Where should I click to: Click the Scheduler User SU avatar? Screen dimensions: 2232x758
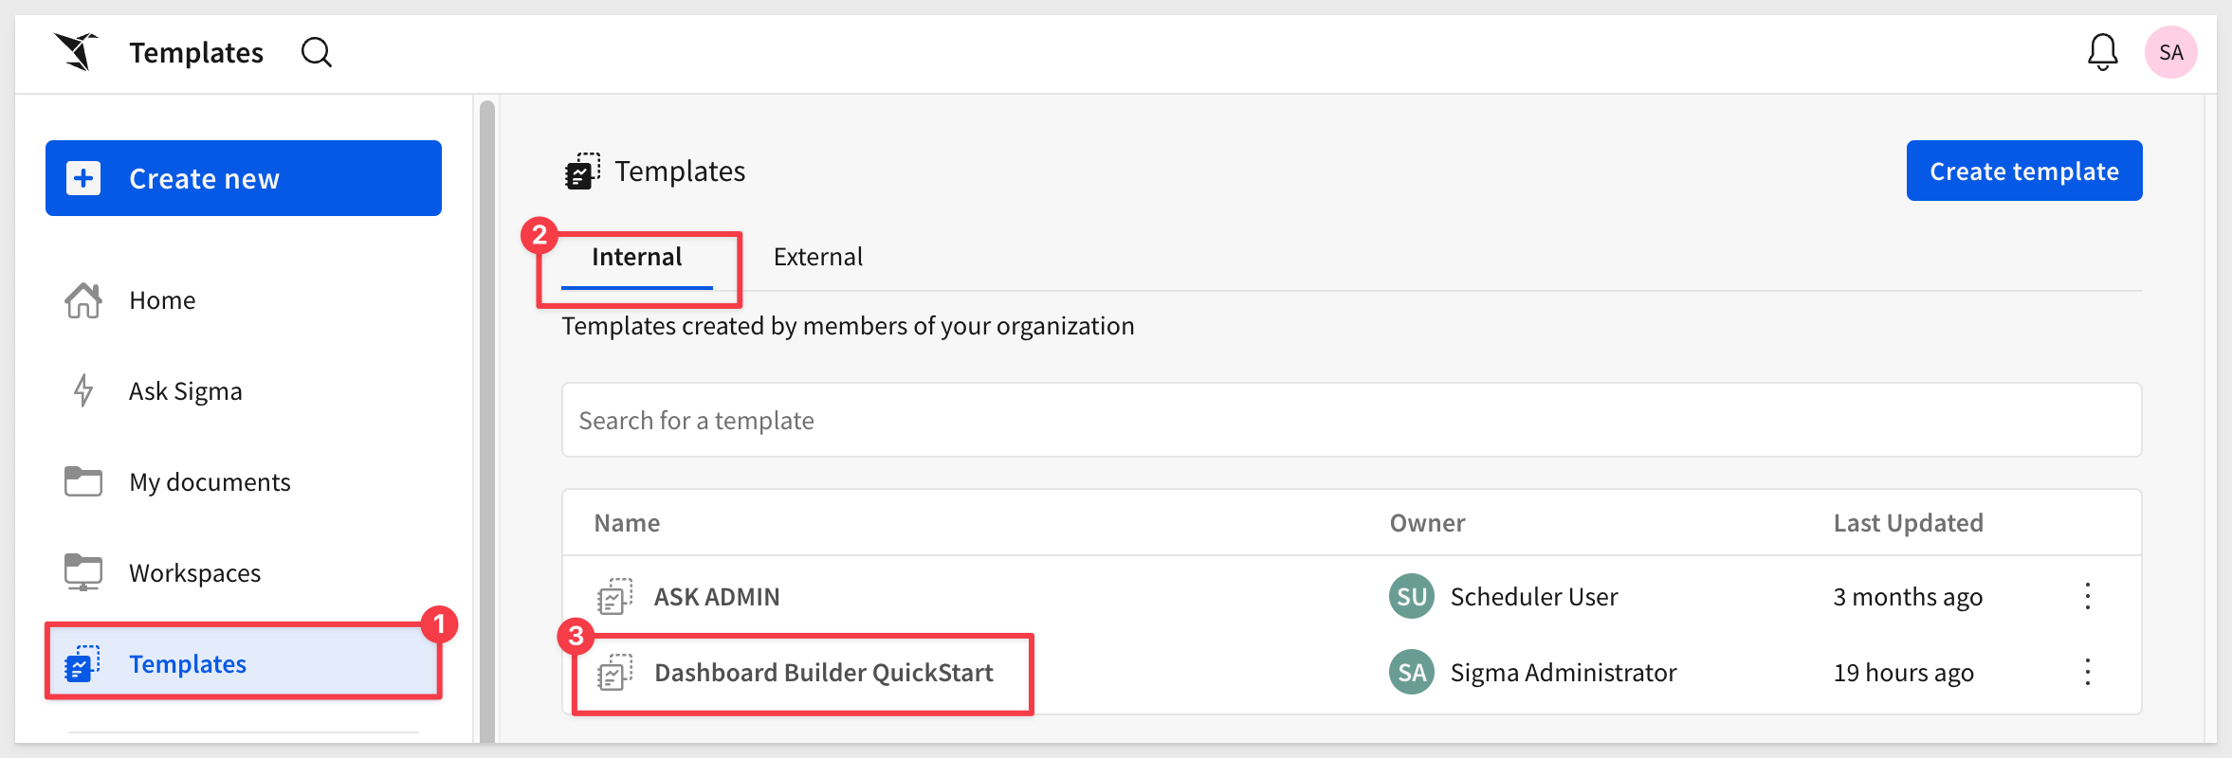tap(1411, 596)
